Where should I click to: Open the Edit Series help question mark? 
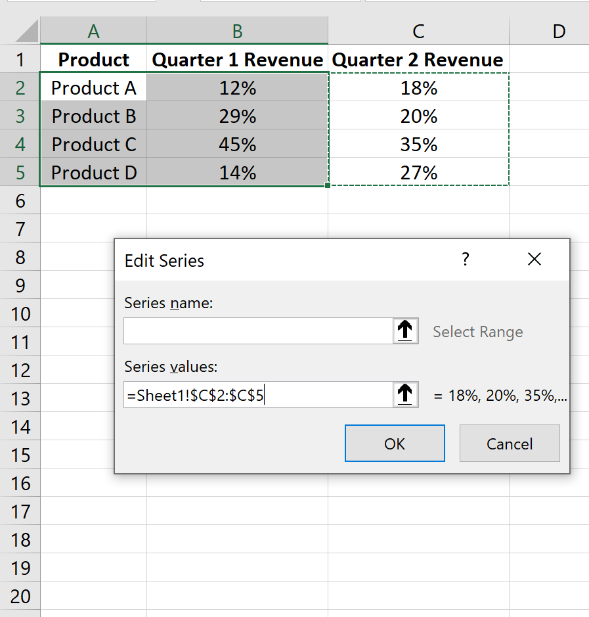point(465,260)
